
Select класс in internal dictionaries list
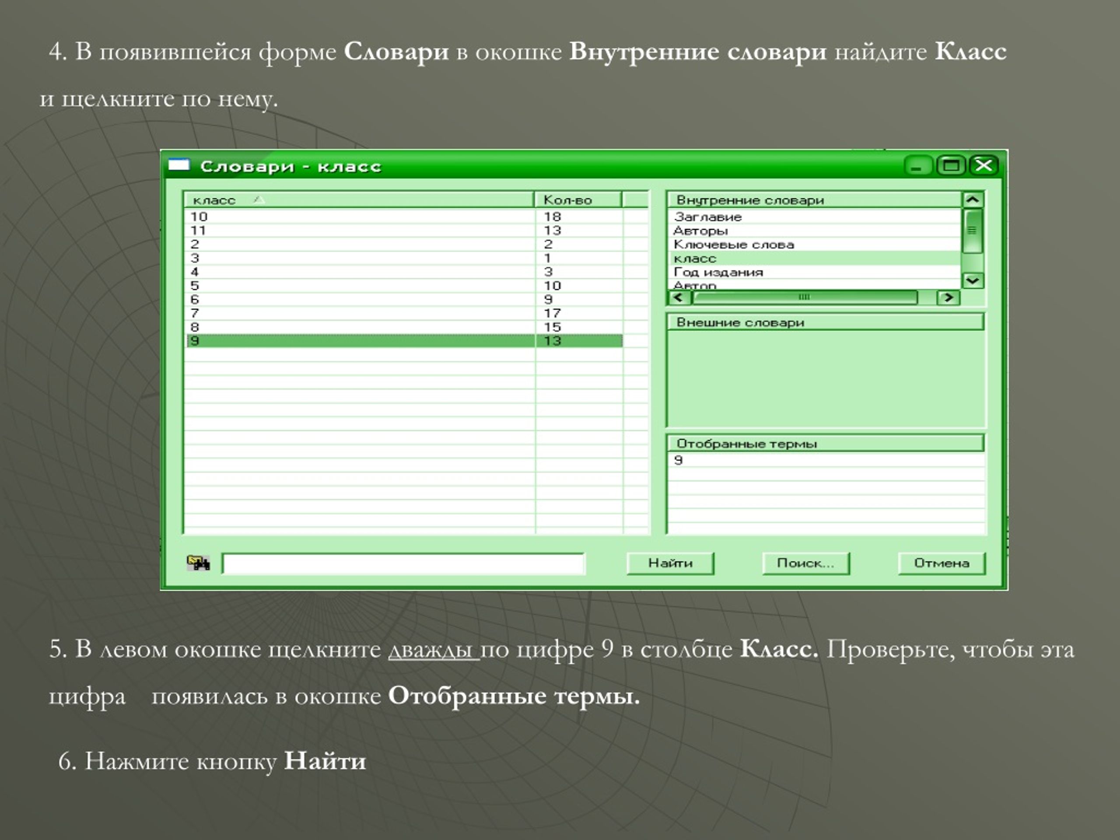(814, 258)
